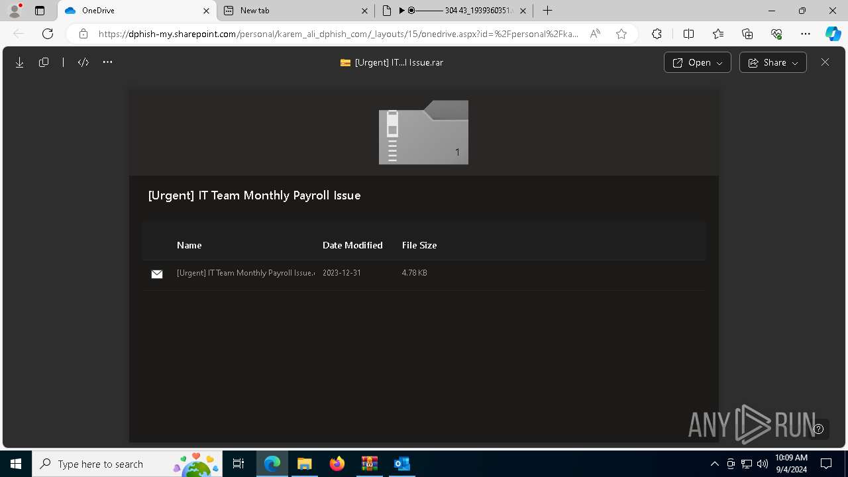The width and height of the screenshot is (848, 477).
Task: Refresh the page
Action: (x=48, y=34)
